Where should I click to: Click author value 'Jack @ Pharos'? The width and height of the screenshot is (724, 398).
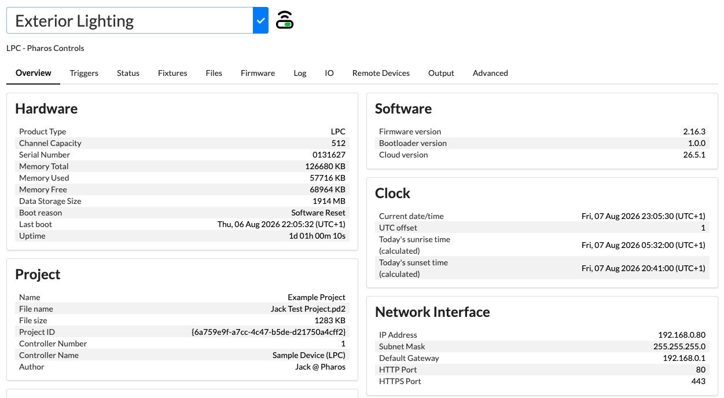coord(320,367)
